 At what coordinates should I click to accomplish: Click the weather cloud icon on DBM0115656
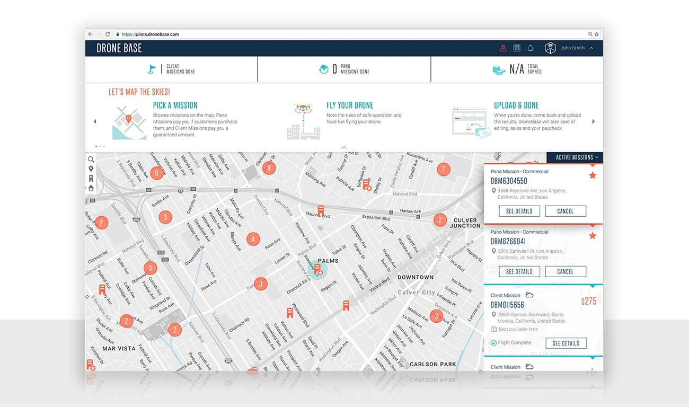[x=529, y=295]
